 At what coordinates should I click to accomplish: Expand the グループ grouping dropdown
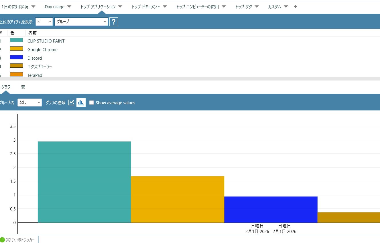(81, 21)
